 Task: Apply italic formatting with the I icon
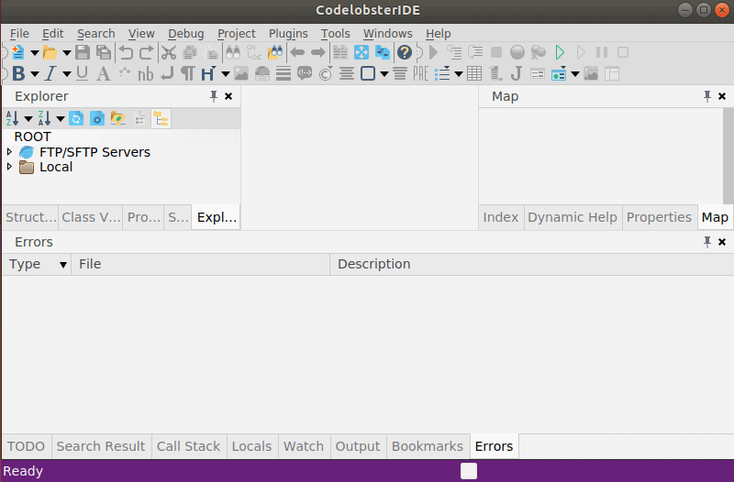point(50,74)
